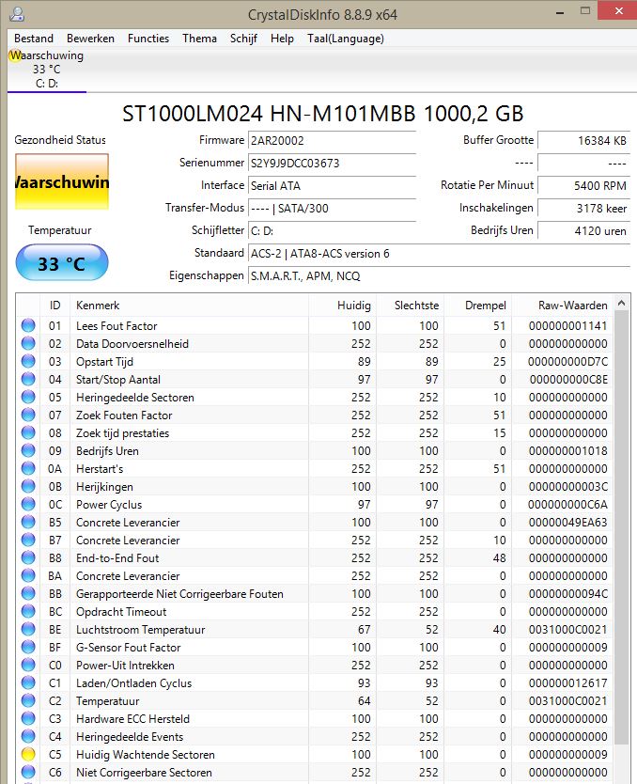Open the Schijf menu
Screen dimensions: 637x784
243,39
